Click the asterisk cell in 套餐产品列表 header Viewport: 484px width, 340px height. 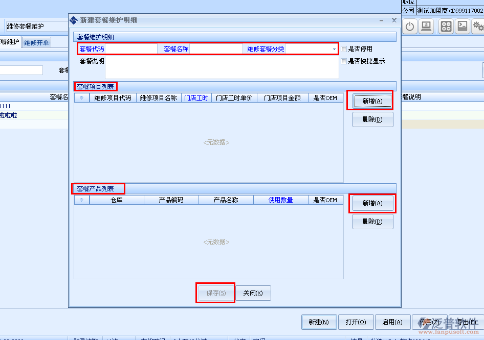pyautogui.click(x=81, y=200)
